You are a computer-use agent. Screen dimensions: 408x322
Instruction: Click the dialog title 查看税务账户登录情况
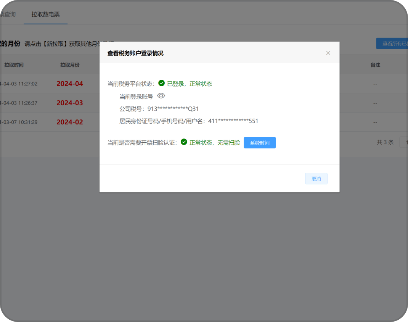click(x=135, y=53)
